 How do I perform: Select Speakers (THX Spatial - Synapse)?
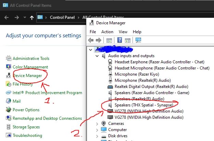144,105
